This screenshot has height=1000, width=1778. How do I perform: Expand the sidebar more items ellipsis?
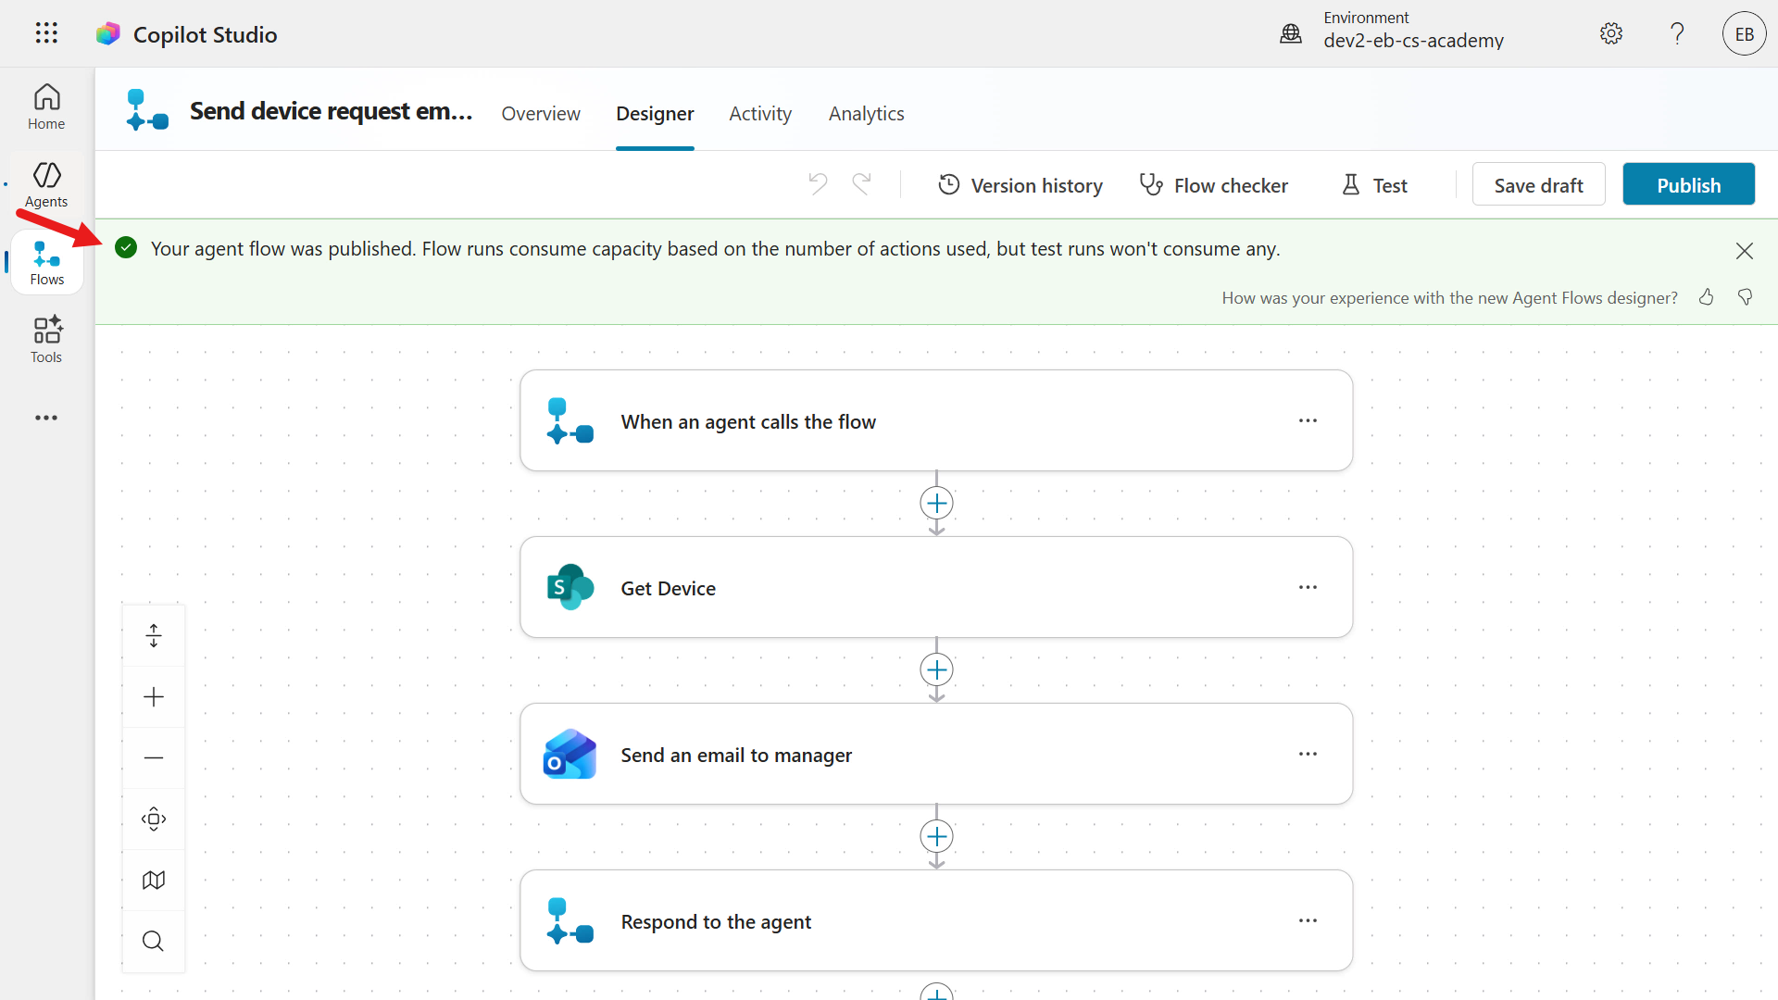coord(46,419)
